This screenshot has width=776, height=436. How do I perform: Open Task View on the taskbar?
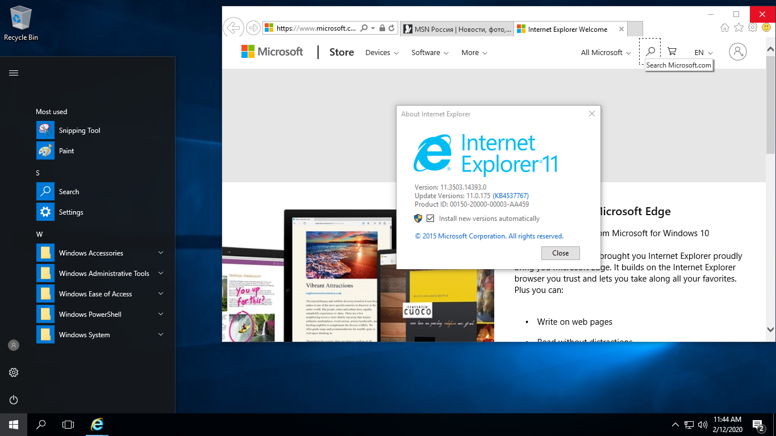68,424
